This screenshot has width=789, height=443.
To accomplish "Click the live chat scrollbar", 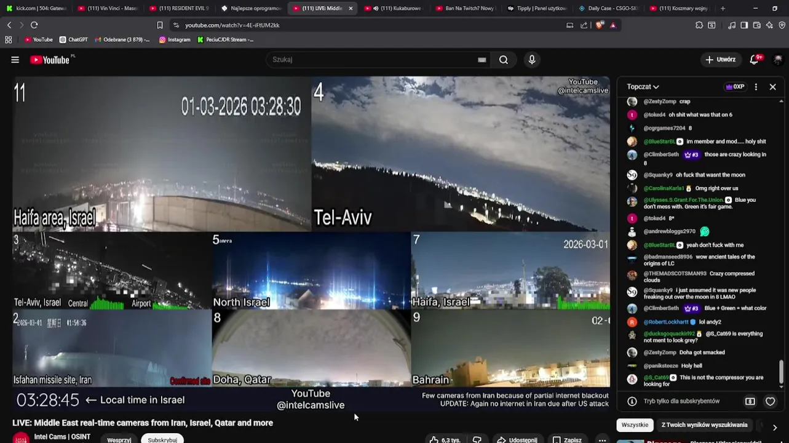I will tap(782, 372).
